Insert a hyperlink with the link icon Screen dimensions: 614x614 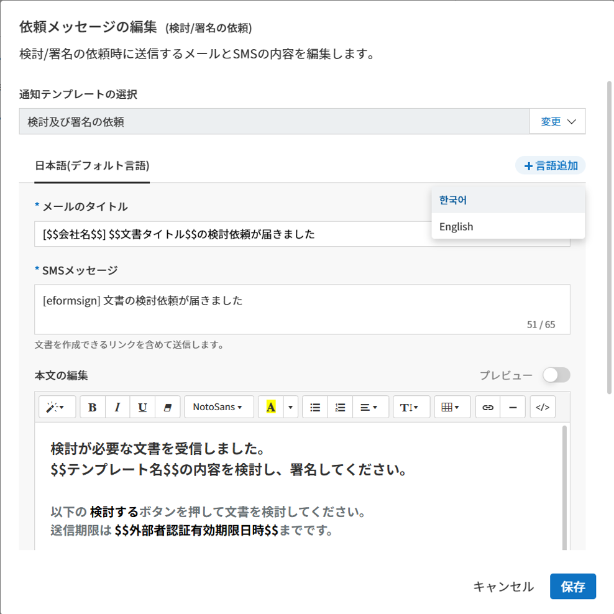coord(488,407)
